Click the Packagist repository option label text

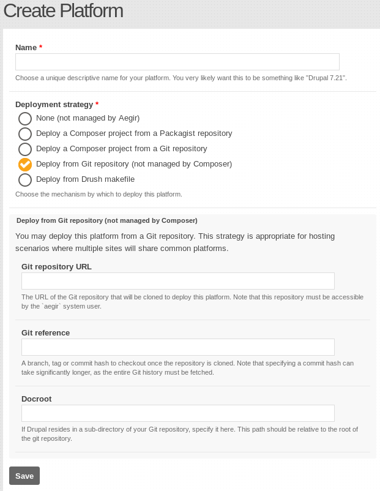pyautogui.click(x=134, y=133)
